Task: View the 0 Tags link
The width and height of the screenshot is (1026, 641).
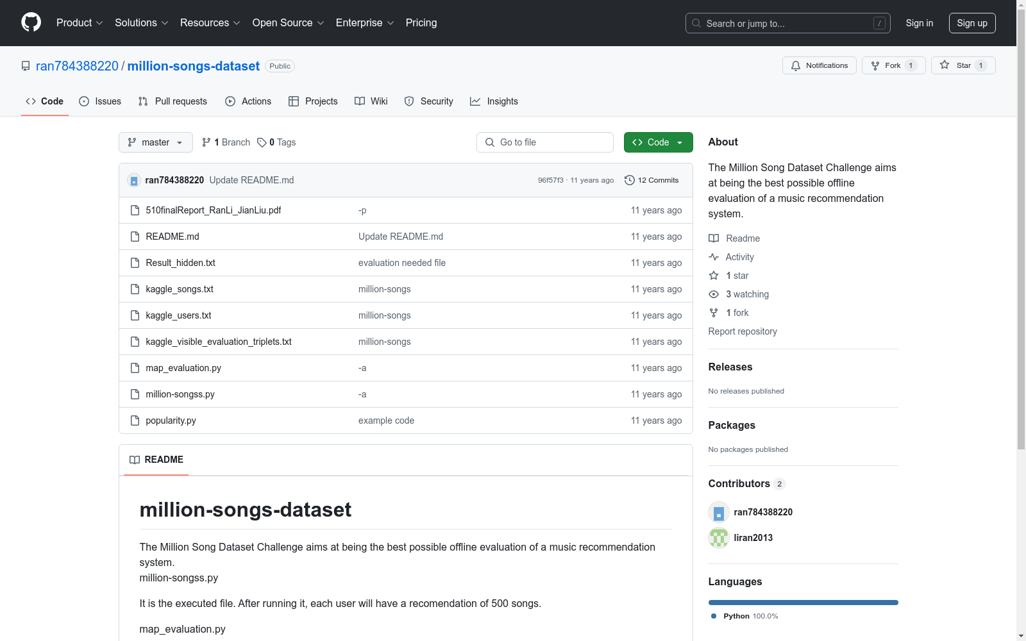Action: (276, 142)
